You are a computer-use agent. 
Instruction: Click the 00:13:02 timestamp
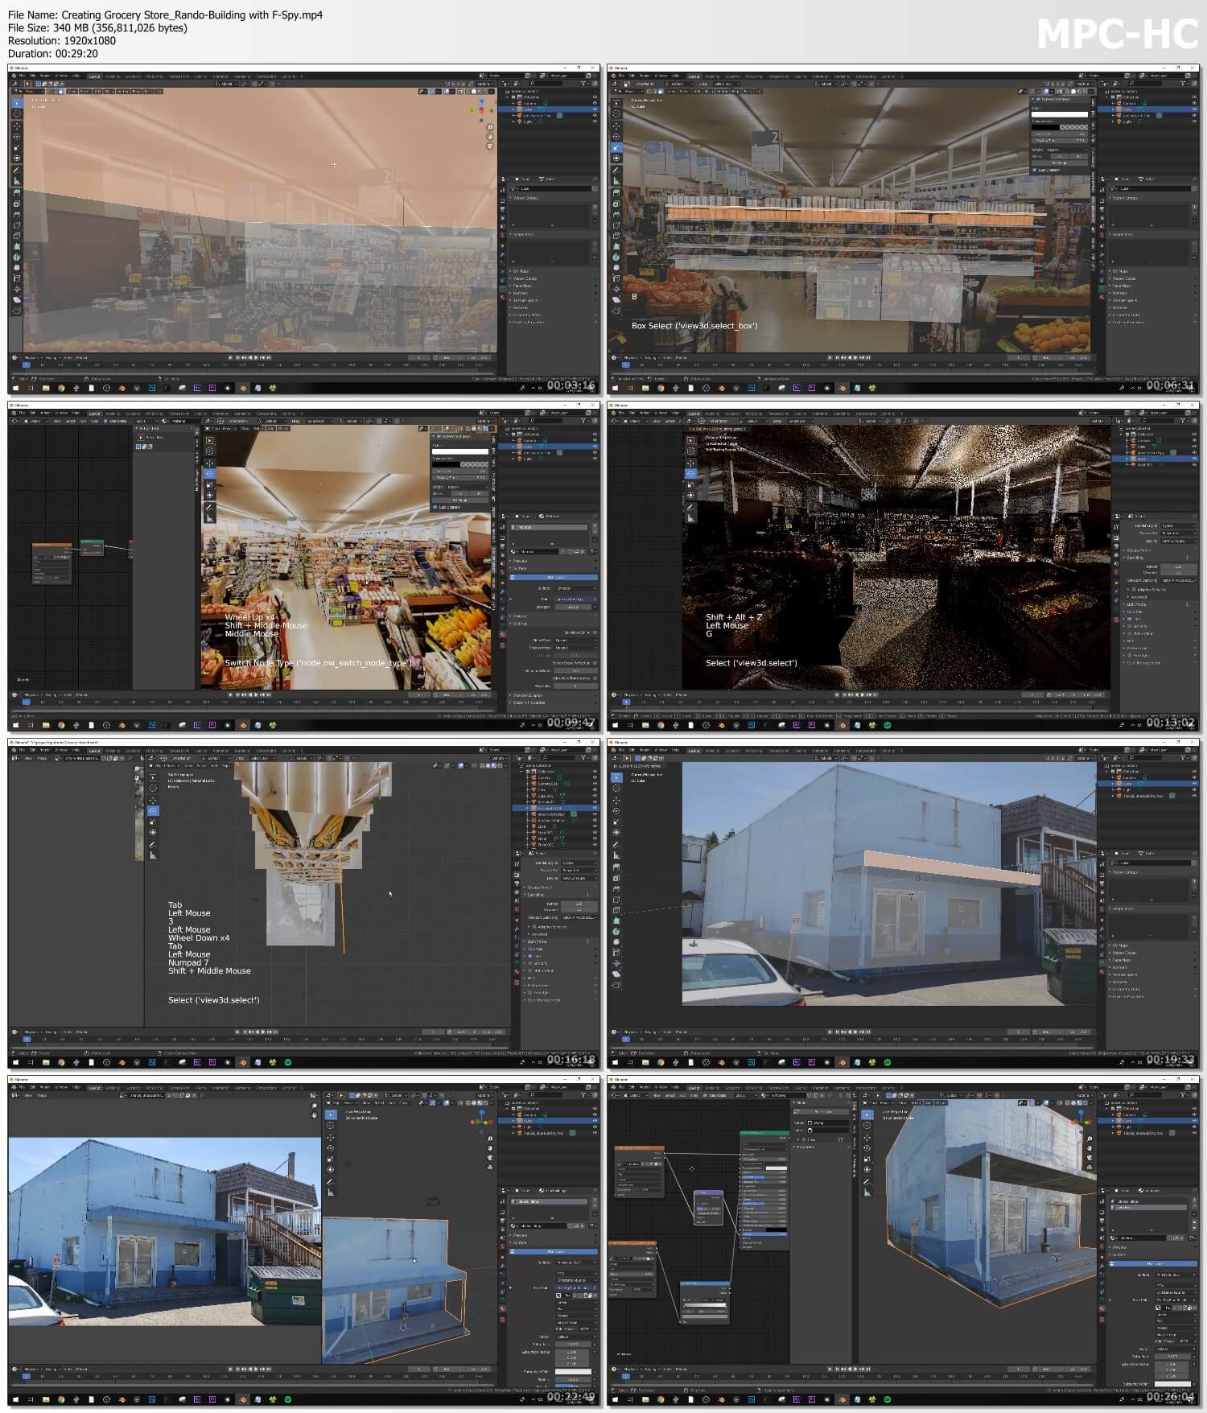point(1171,723)
